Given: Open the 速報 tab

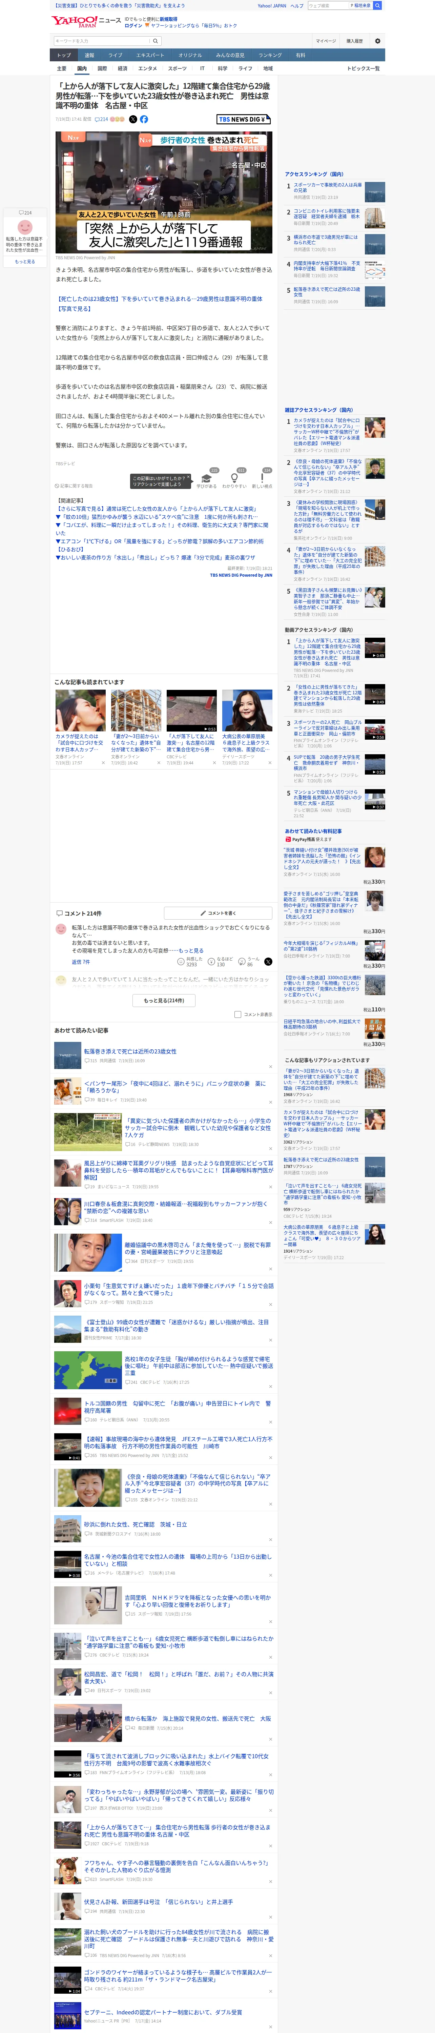Looking at the screenshot, I should click(x=89, y=55).
